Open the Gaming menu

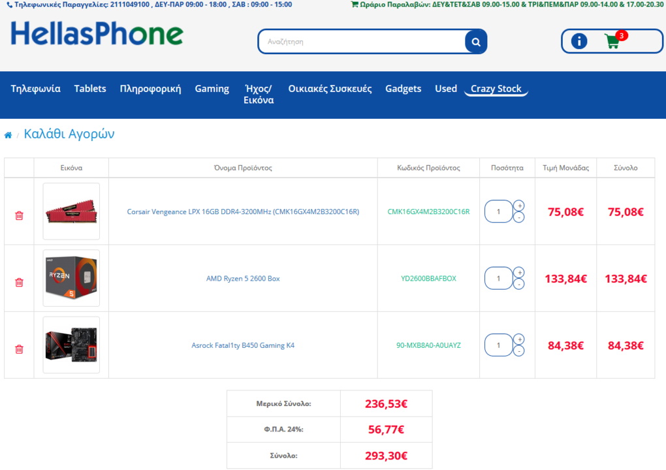click(212, 89)
